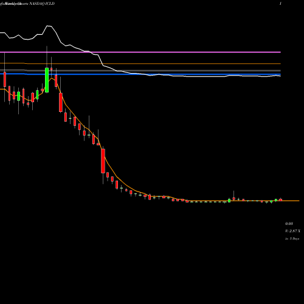Click the NASDAQ ICLD ticker title
Viewport: 304px width, 304px height.
[42, 4]
